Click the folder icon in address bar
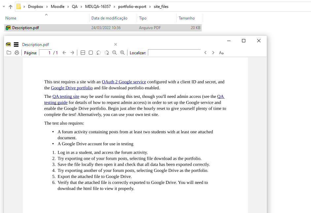Viewport: 311px width, 213px height. coord(18,7)
